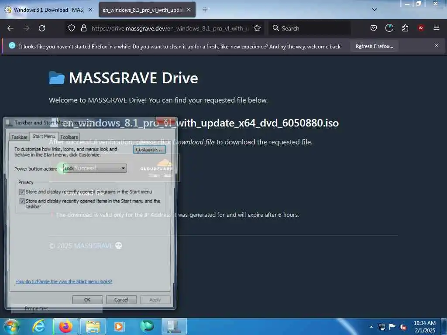Close the Taskbar and Start Menu dialog
The image size is (447, 335).
coord(165,121)
